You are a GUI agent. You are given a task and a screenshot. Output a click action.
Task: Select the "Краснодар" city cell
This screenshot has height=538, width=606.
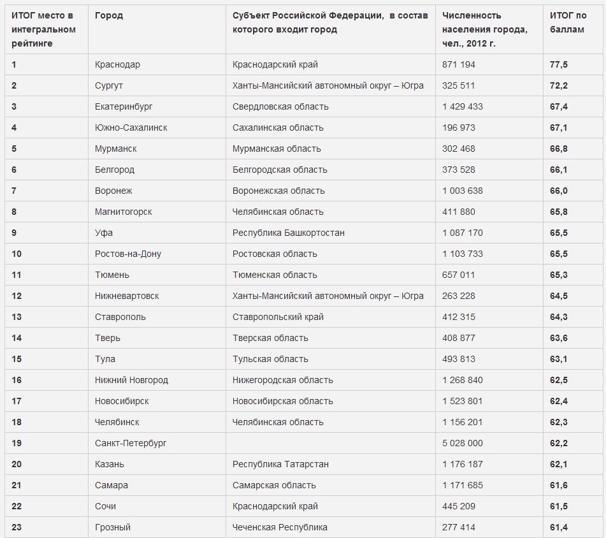click(117, 64)
